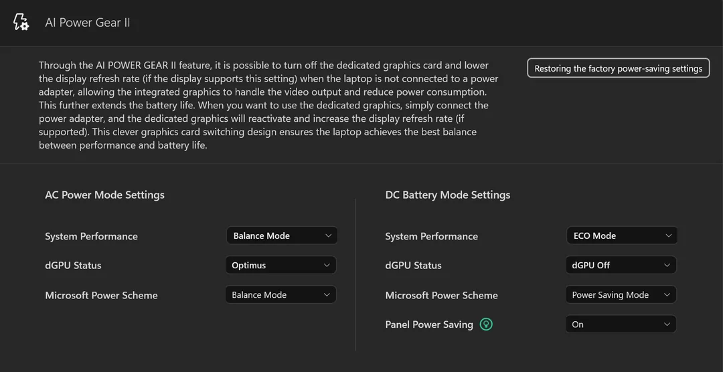Image resolution: width=723 pixels, height=372 pixels.
Task: Open DC dGPU Status dGPU Off dropdown
Action: [621, 265]
